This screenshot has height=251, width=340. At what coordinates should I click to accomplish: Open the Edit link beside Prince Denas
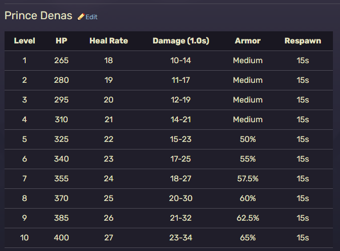pyautogui.click(x=91, y=17)
